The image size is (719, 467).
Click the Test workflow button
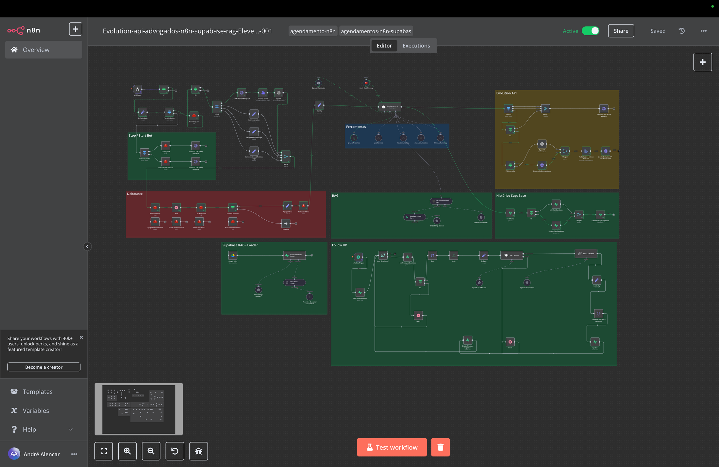392,447
